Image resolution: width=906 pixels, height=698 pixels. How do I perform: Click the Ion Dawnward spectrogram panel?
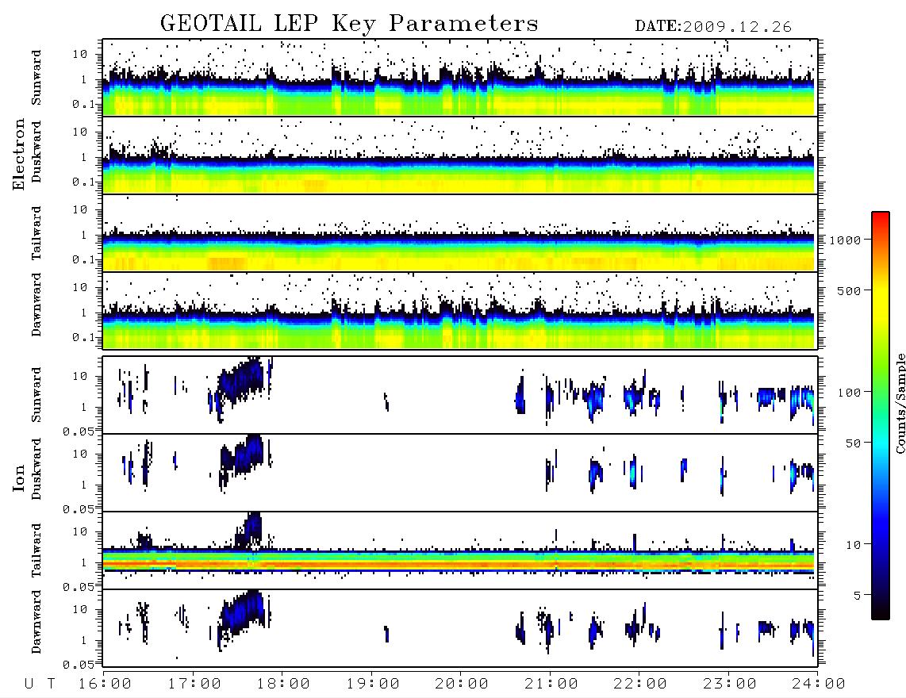coord(460,628)
